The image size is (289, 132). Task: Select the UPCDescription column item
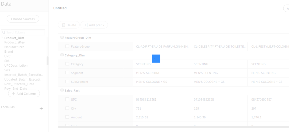tap(16, 65)
